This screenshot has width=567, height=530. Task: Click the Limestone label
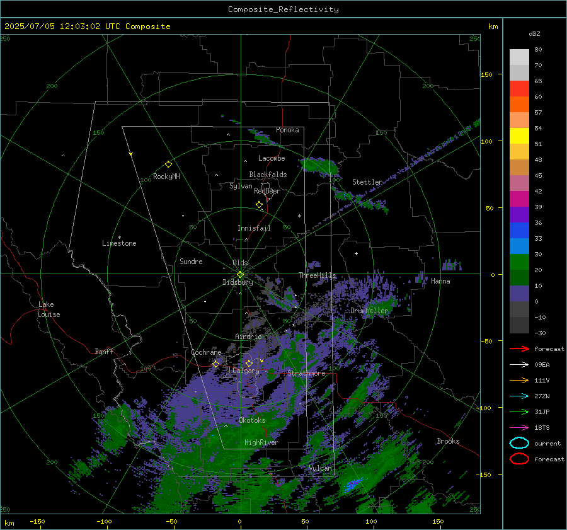[119, 243]
